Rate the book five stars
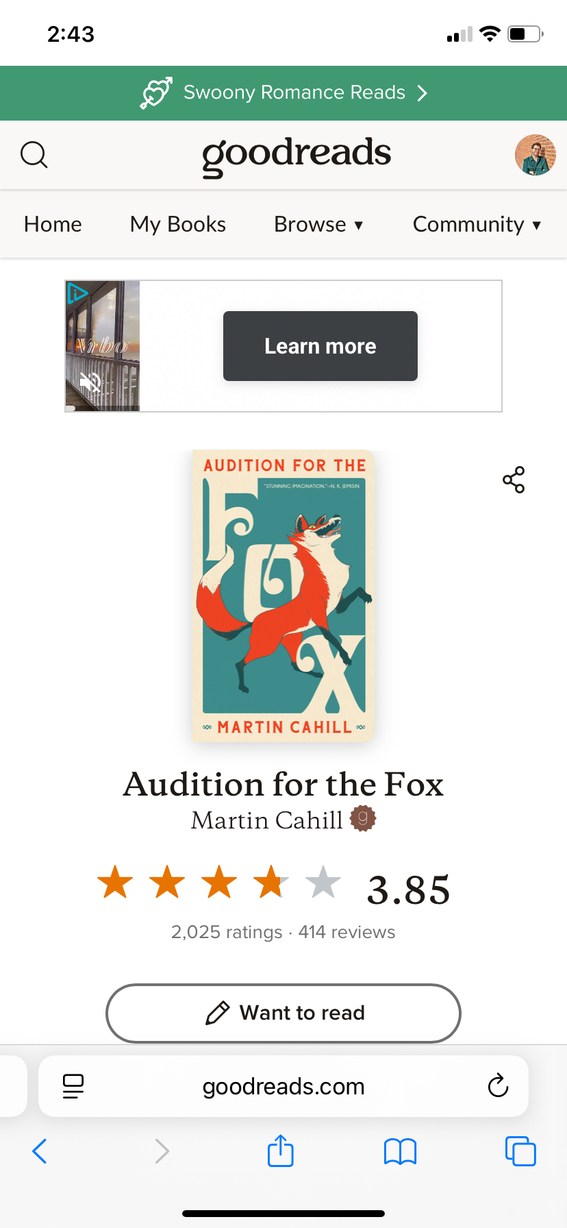567x1228 pixels. pos(323,883)
